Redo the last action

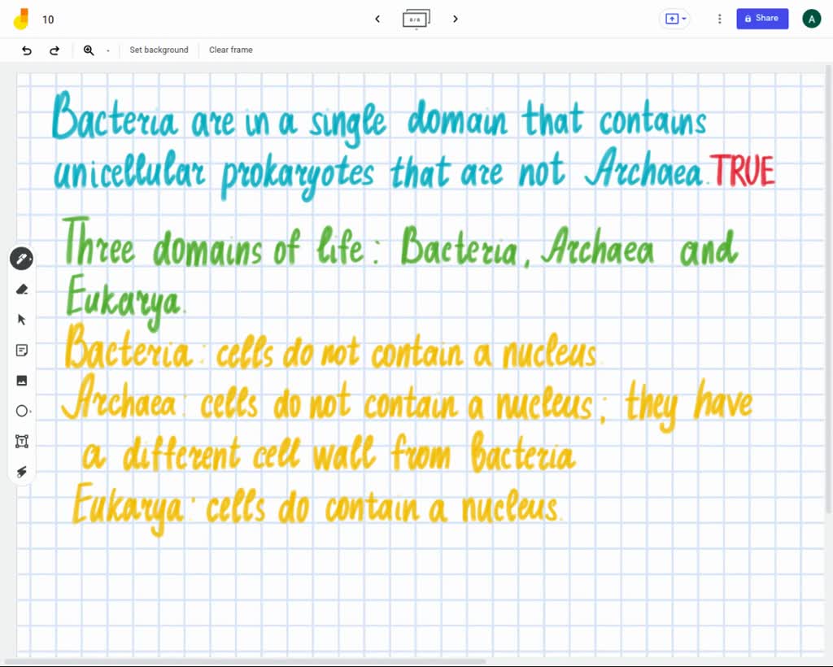tap(55, 50)
